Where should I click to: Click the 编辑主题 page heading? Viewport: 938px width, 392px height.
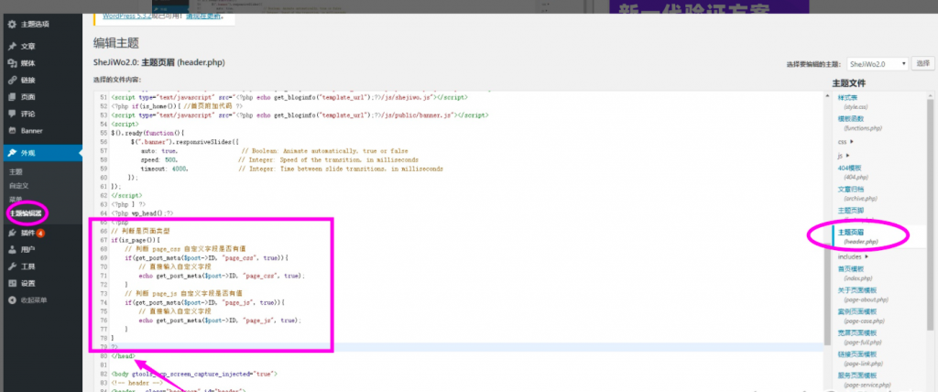point(116,43)
